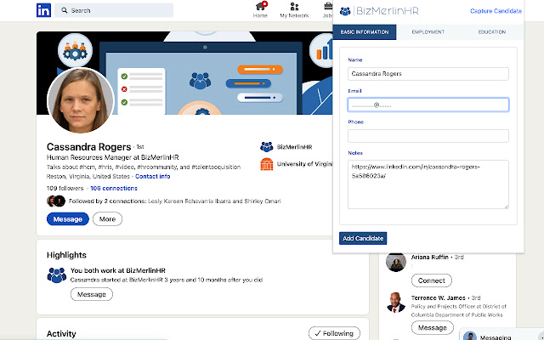Click the Notes text area
This screenshot has height=340, width=544.
coord(428,184)
